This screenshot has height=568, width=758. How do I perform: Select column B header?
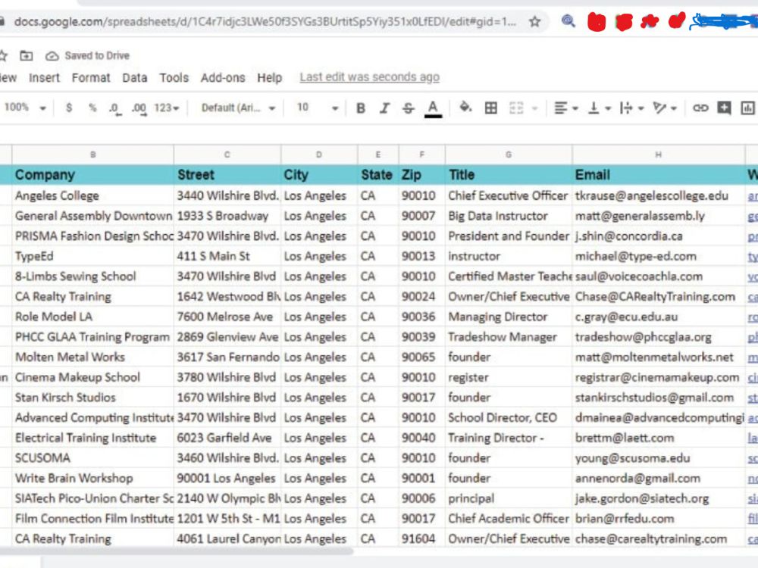coord(92,154)
